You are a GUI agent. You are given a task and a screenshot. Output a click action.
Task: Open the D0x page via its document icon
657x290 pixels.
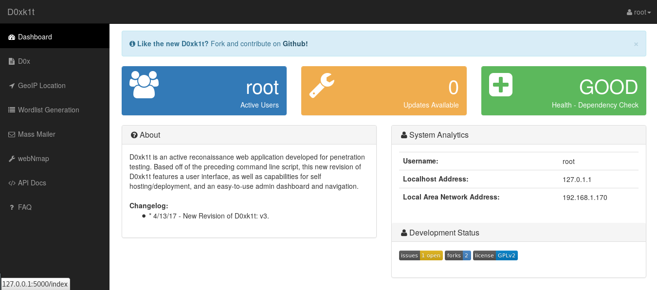pos(11,61)
